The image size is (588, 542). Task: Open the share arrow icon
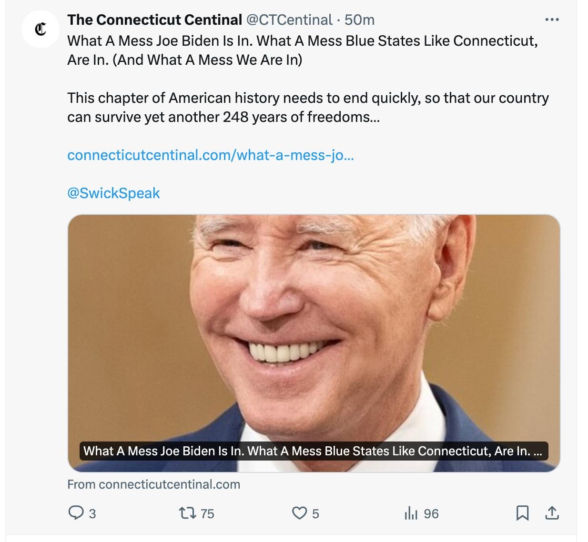coord(552,513)
